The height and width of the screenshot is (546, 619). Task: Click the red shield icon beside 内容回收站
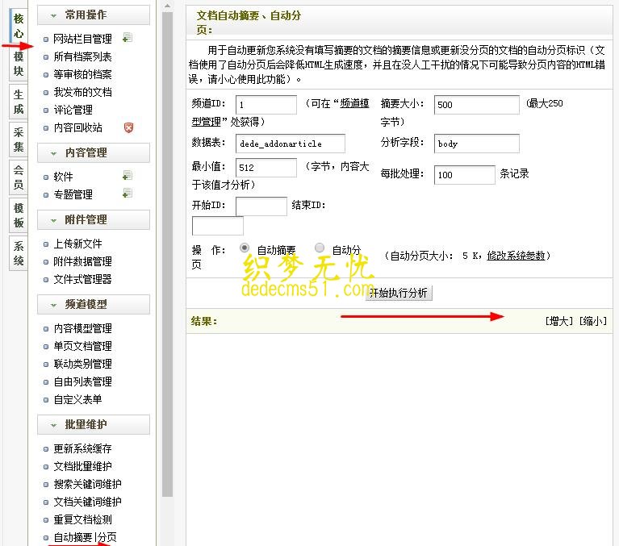[x=128, y=127]
